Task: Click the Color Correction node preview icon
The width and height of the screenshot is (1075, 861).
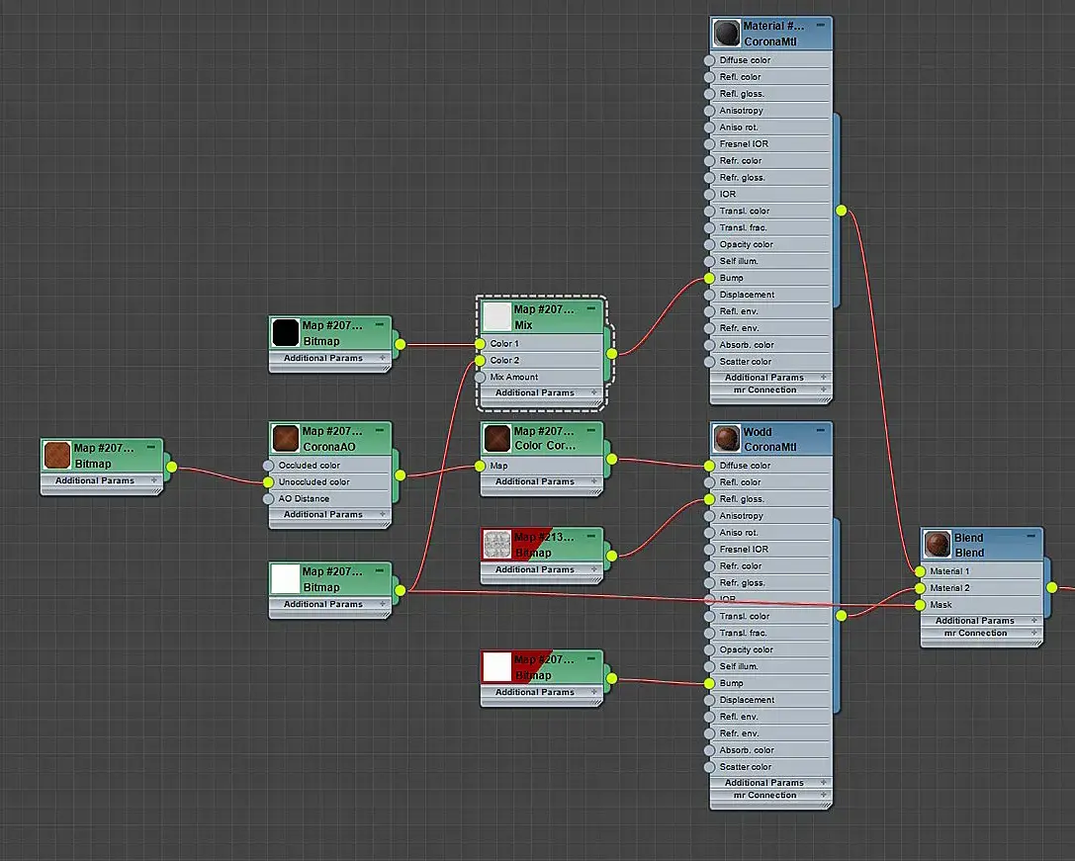Action: point(496,438)
